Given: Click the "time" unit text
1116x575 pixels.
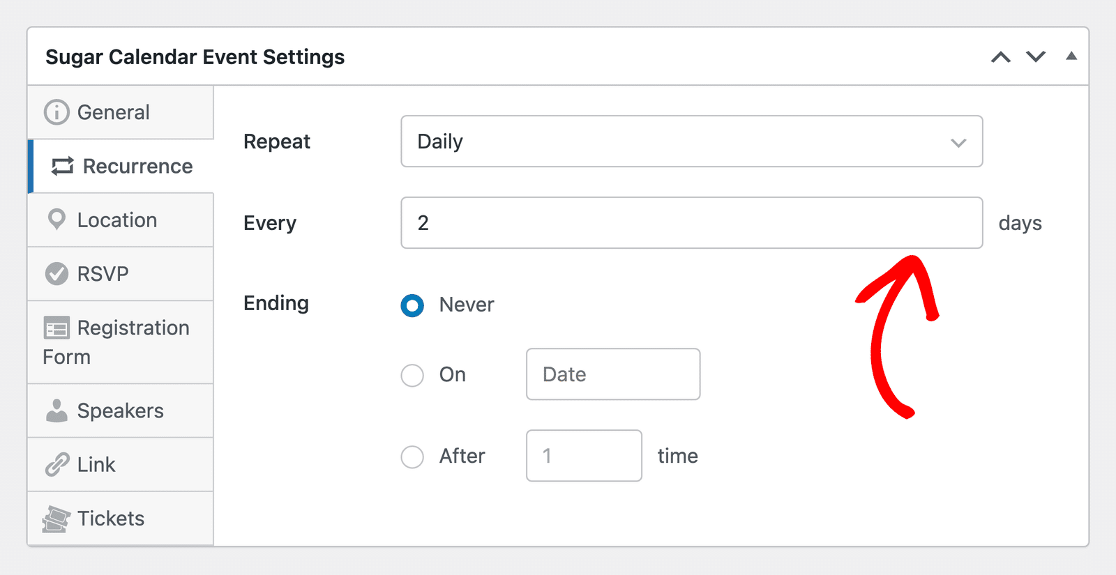Looking at the screenshot, I should (677, 456).
